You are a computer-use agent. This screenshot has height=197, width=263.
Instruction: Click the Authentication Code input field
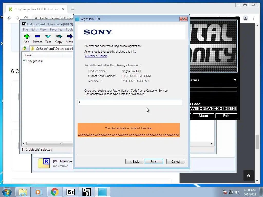click(x=130, y=102)
